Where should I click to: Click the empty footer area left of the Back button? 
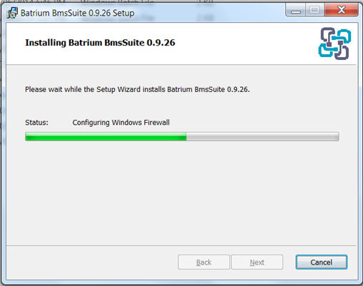coord(91,262)
